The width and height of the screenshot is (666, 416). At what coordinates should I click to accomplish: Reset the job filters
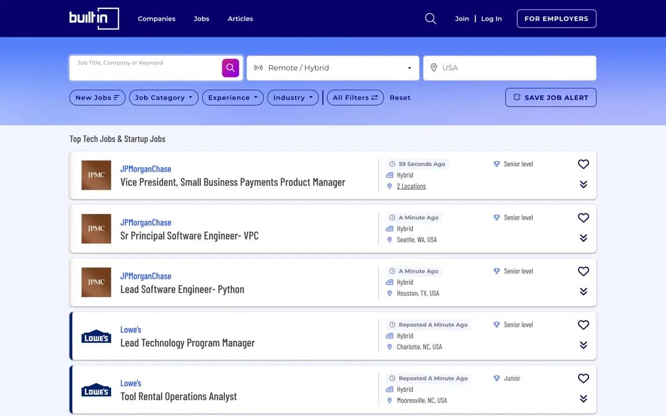pyautogui.click(x=400, y=97)
